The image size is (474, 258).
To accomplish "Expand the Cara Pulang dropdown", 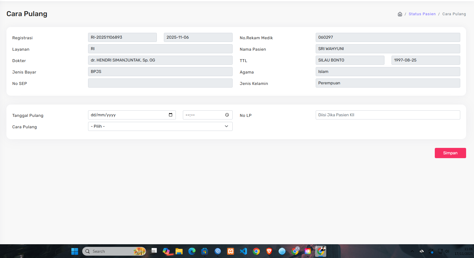I will 160,127.
